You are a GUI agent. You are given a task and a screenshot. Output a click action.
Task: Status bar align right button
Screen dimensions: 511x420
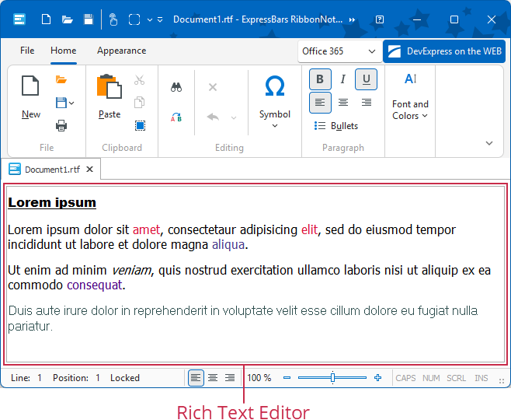click(230, 378)
